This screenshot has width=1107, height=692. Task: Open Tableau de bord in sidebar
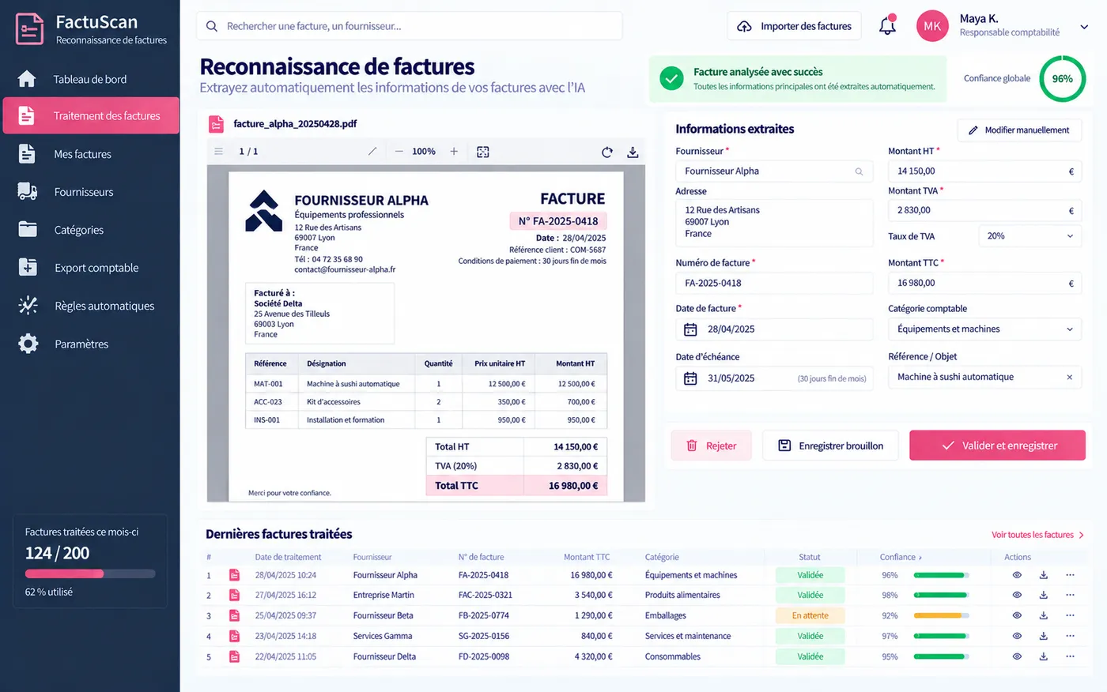click(x=91, y=79)
